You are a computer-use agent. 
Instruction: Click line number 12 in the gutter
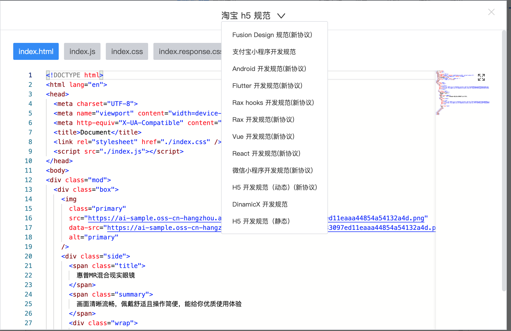point(29,180)
